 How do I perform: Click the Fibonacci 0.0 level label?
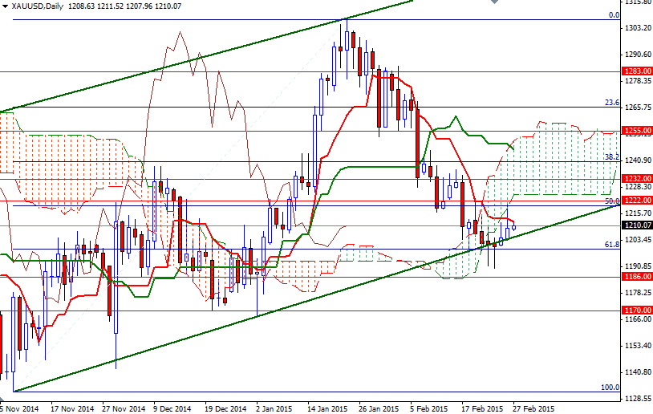coord(614,14)
